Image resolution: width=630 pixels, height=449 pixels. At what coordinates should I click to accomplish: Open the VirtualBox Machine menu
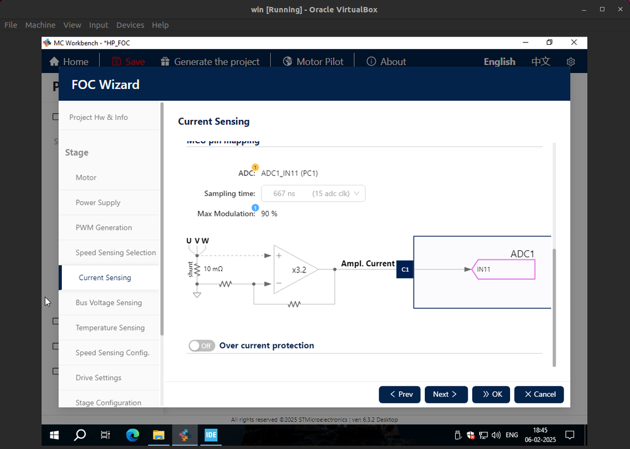(40, 25)
